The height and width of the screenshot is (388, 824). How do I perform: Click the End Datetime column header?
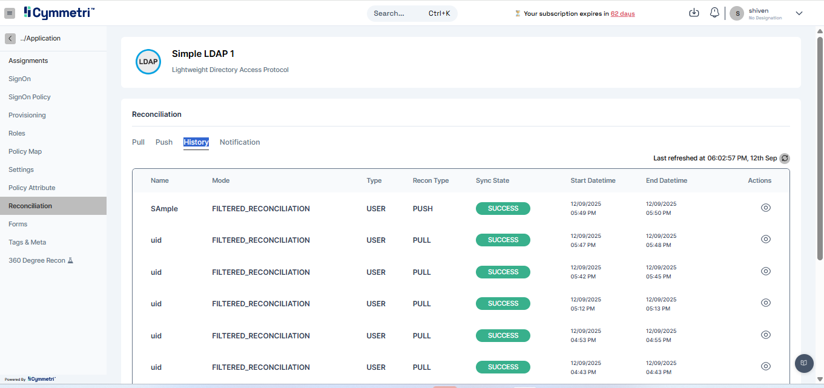coord(667,180)
